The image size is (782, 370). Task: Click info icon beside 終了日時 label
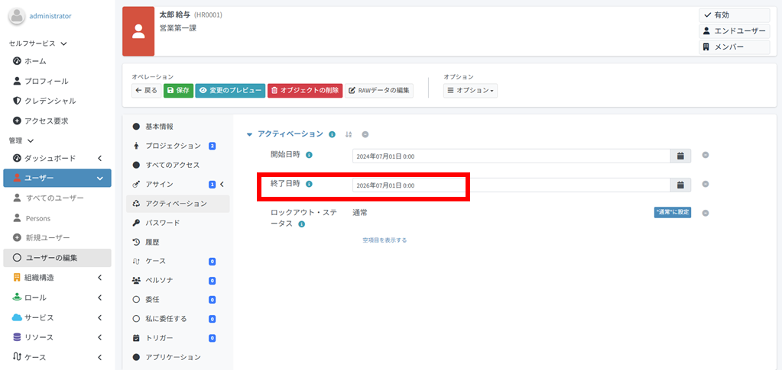[x=309, y=184]
